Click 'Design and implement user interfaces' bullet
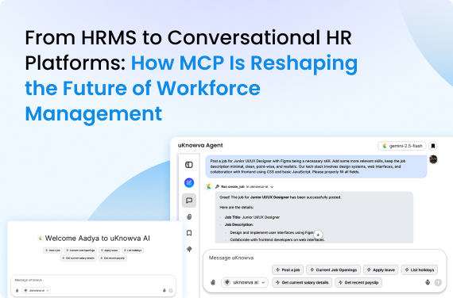Image resolution: width=453 pixels, height=298 pixels. pos(272,232)
